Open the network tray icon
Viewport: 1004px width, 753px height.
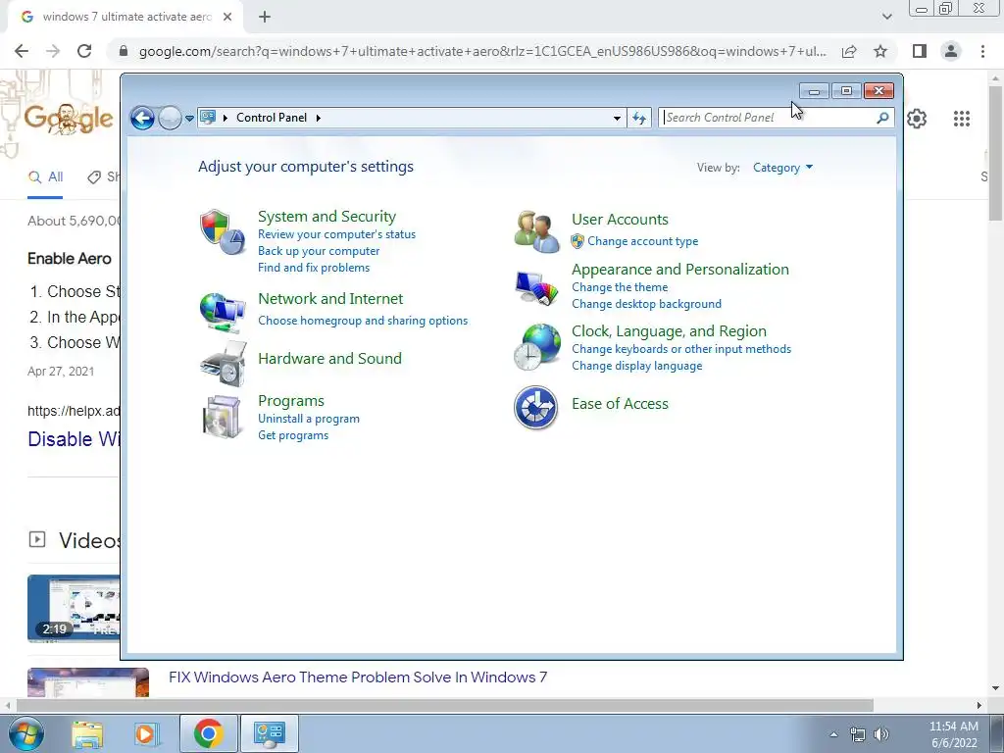857,733
